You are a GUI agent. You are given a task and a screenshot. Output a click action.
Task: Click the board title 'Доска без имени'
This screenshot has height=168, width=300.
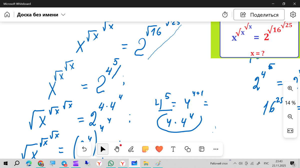point(37,15)
